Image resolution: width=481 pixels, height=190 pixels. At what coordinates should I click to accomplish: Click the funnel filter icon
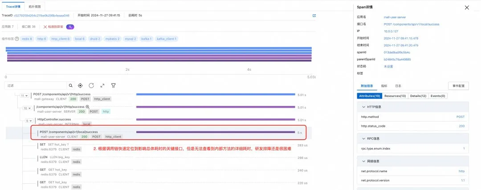tap(113, 86)
